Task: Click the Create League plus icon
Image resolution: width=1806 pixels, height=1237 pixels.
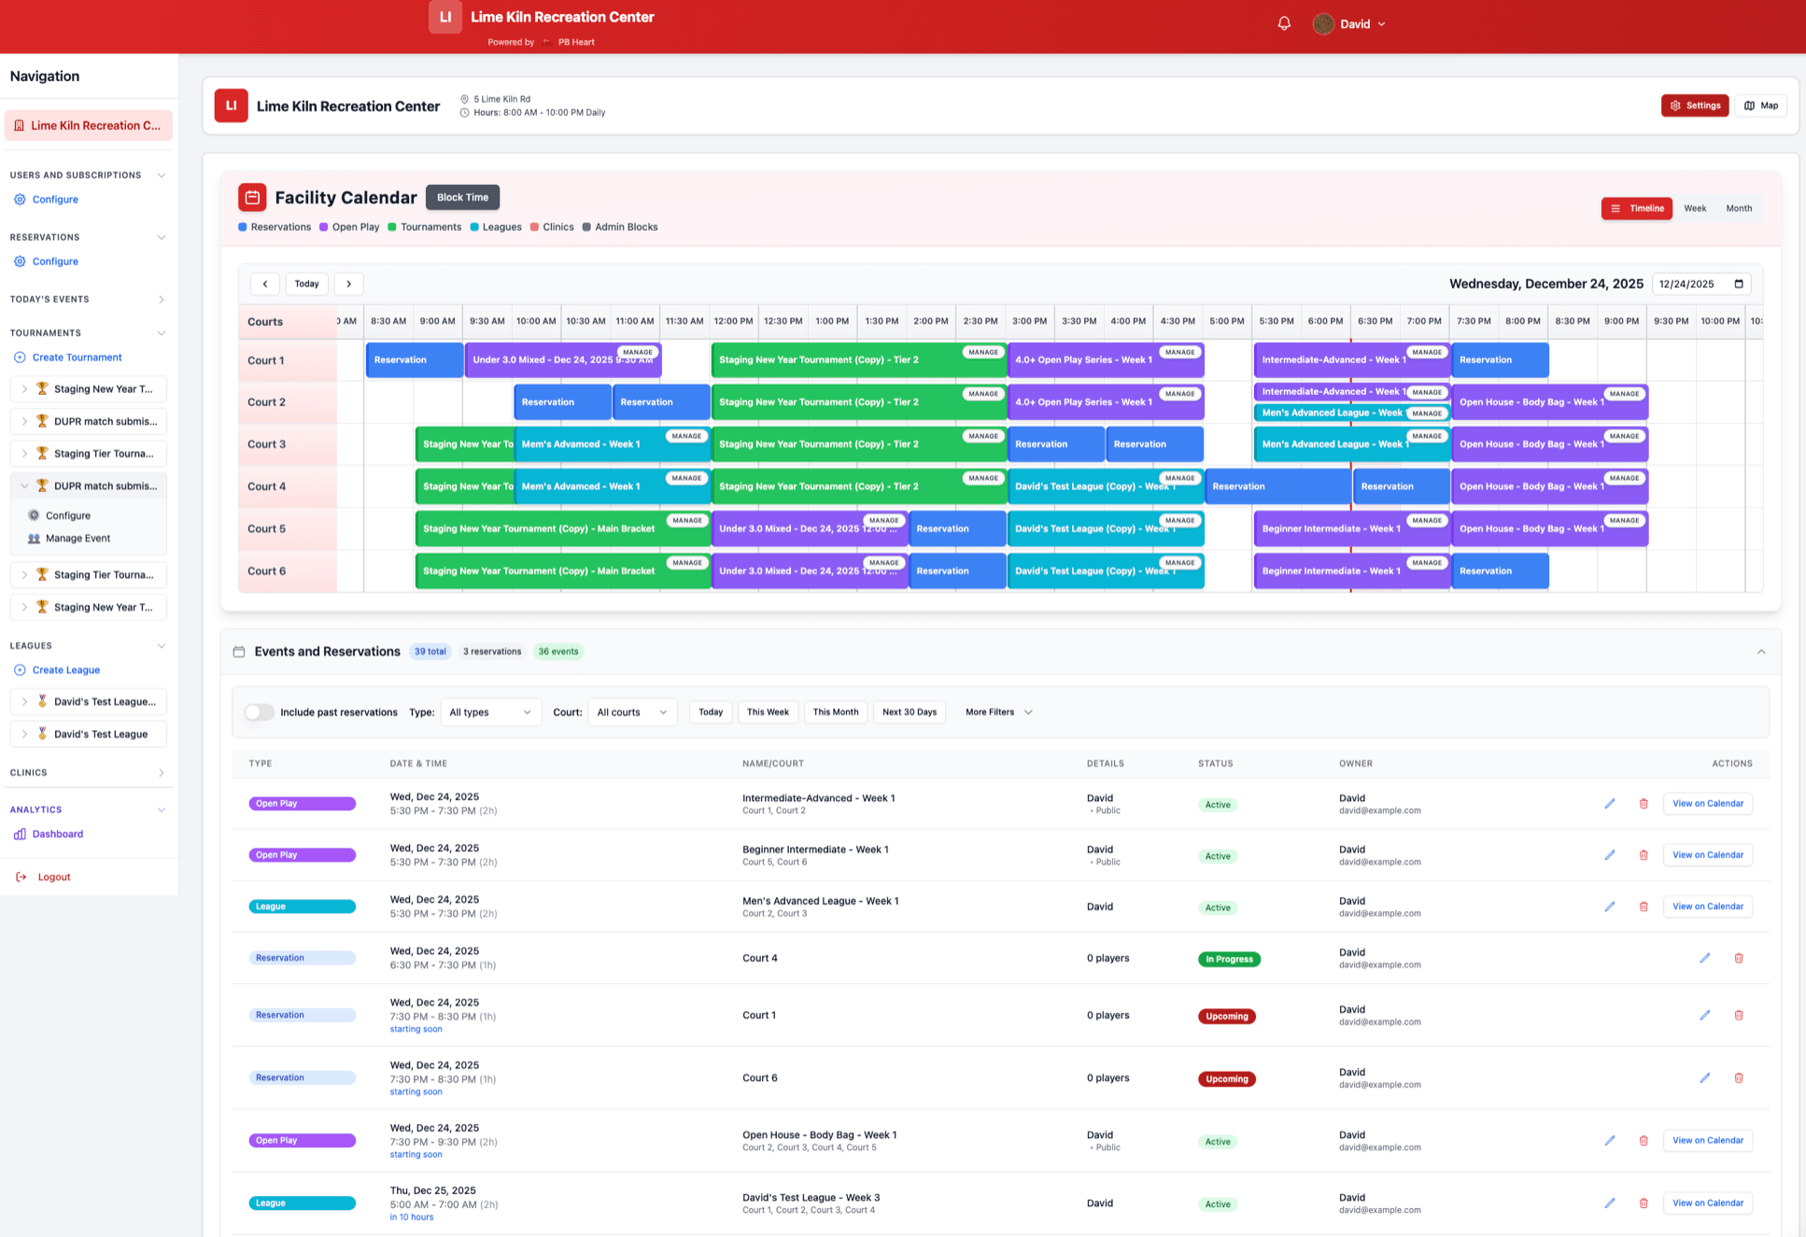Action: pos(20,669)
